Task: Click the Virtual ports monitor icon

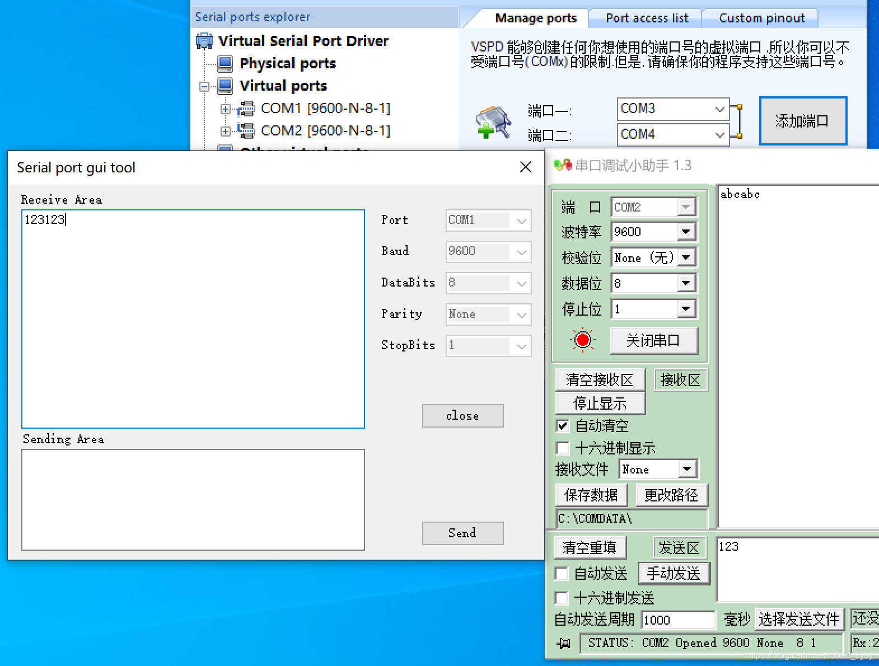Action: pos(225,86)
